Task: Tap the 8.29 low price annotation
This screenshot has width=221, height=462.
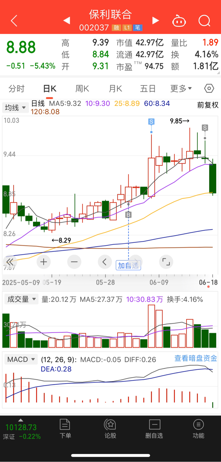Action: click(x=61, y=240)
